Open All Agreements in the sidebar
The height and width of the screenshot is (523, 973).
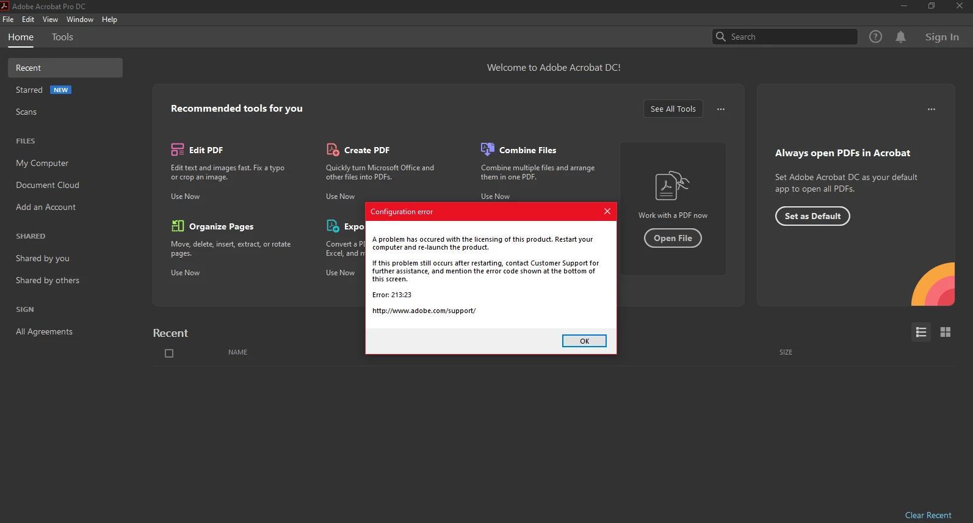pyautogui.click(x=44, y=331)
